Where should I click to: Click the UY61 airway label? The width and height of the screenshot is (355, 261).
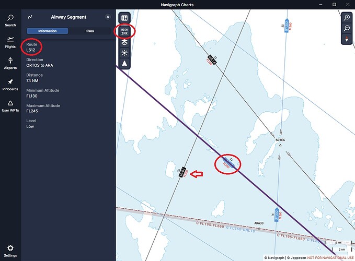[182, 172]
